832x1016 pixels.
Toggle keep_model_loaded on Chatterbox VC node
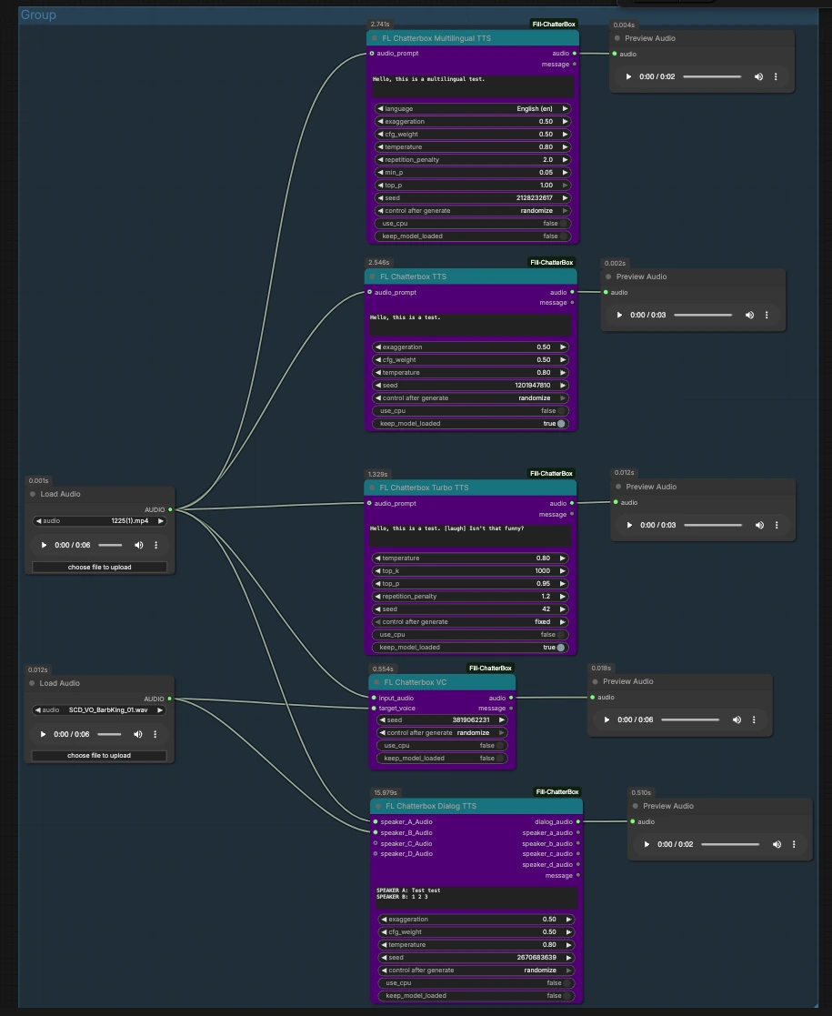coord(442,759)
